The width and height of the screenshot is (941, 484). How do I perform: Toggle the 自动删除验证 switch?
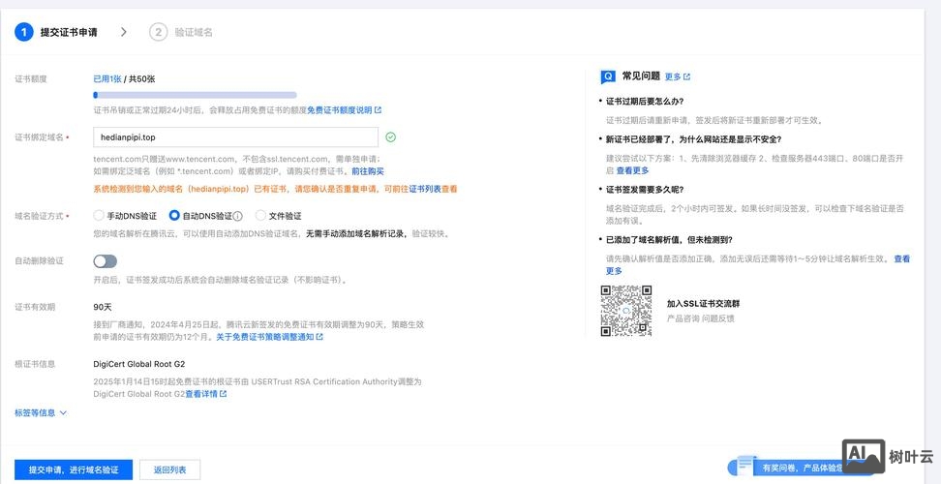click(105, 261)
